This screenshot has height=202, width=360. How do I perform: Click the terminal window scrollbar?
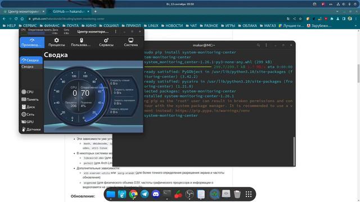[294, 151]
